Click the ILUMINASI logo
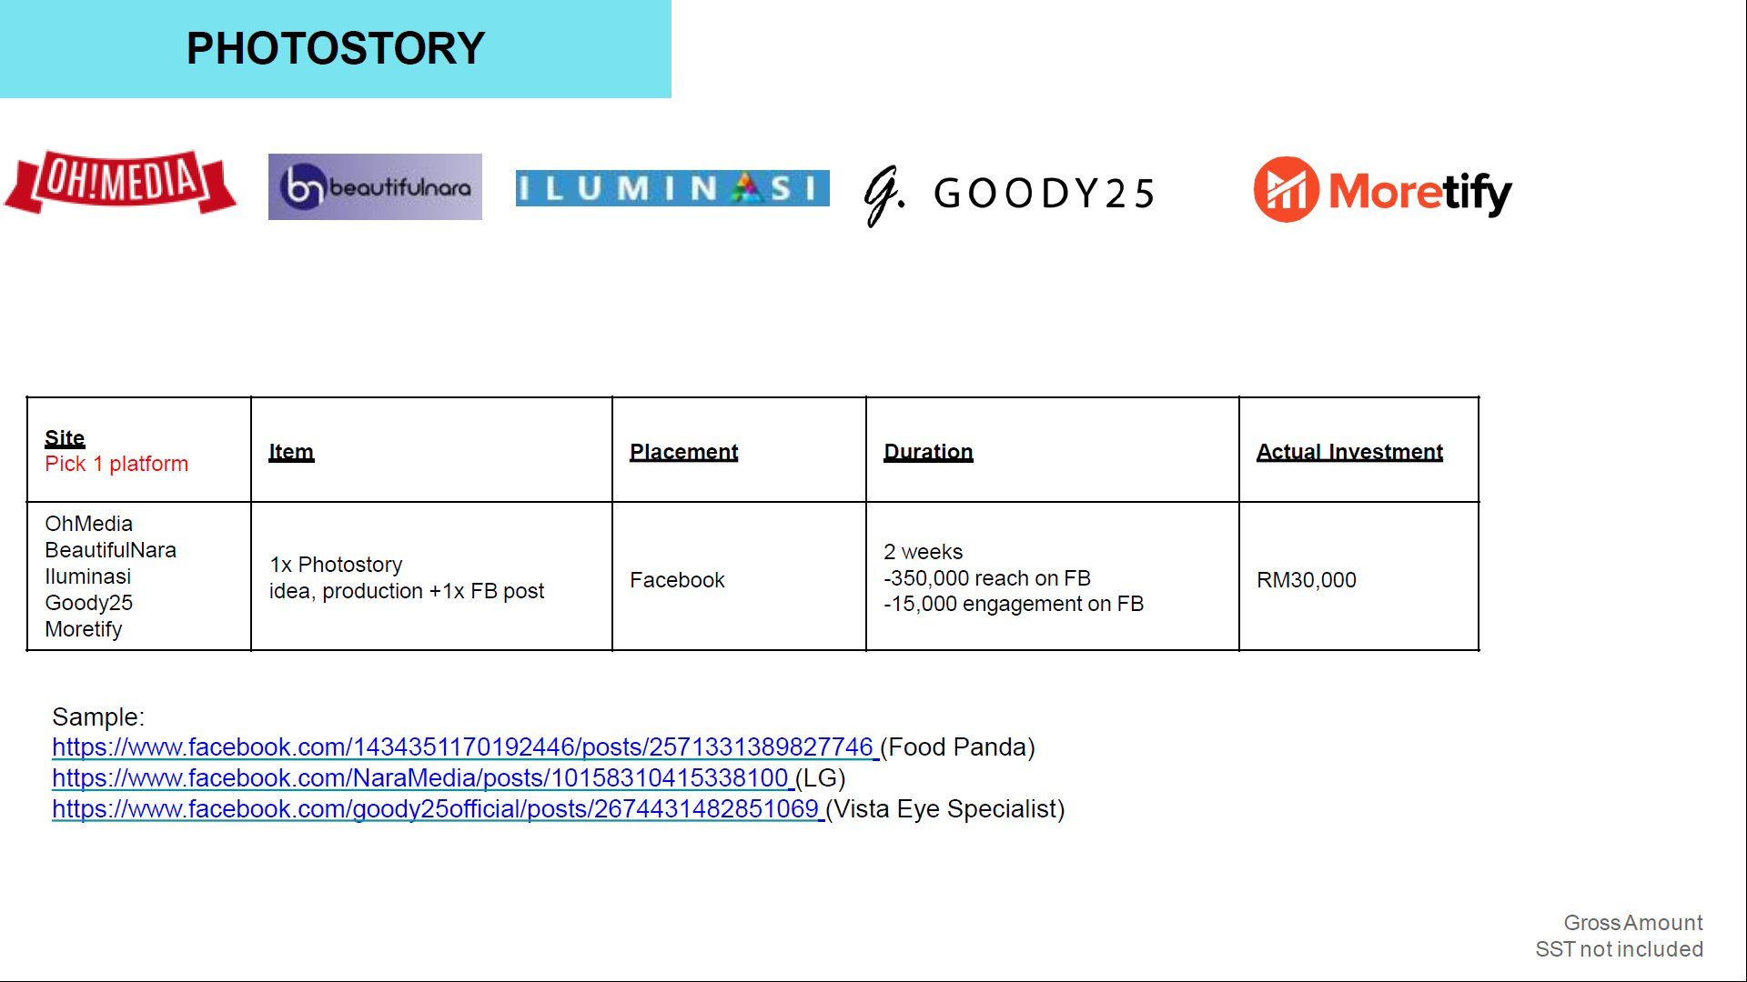The image size is (1747, 982). [672, 188]
